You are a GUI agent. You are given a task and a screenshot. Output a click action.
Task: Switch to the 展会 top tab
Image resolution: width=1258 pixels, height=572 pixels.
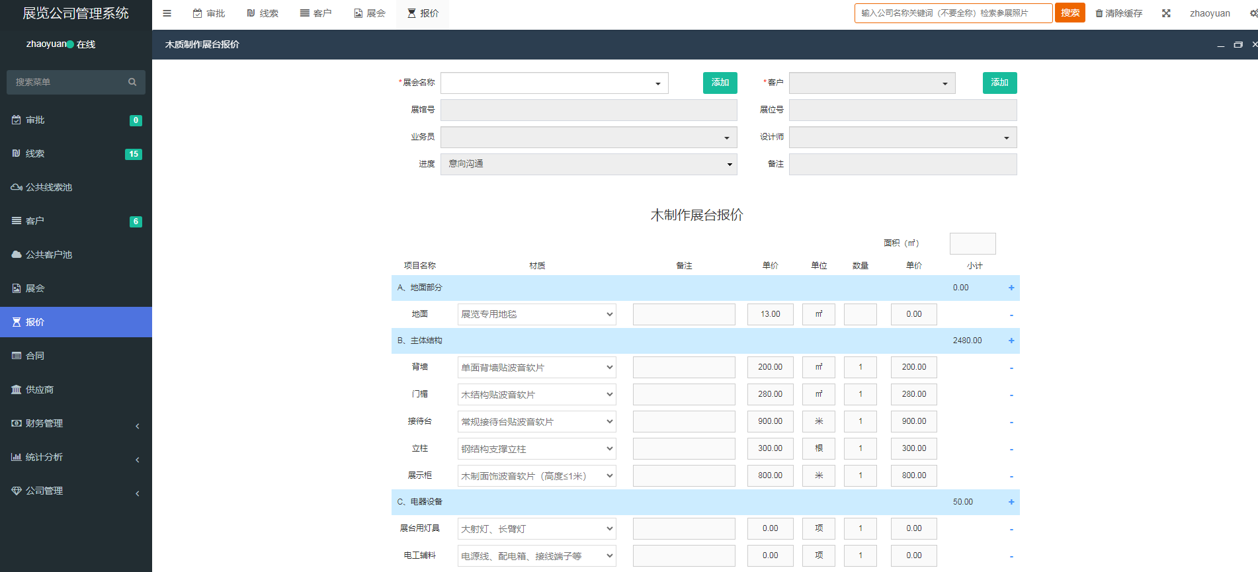point(370,13)
